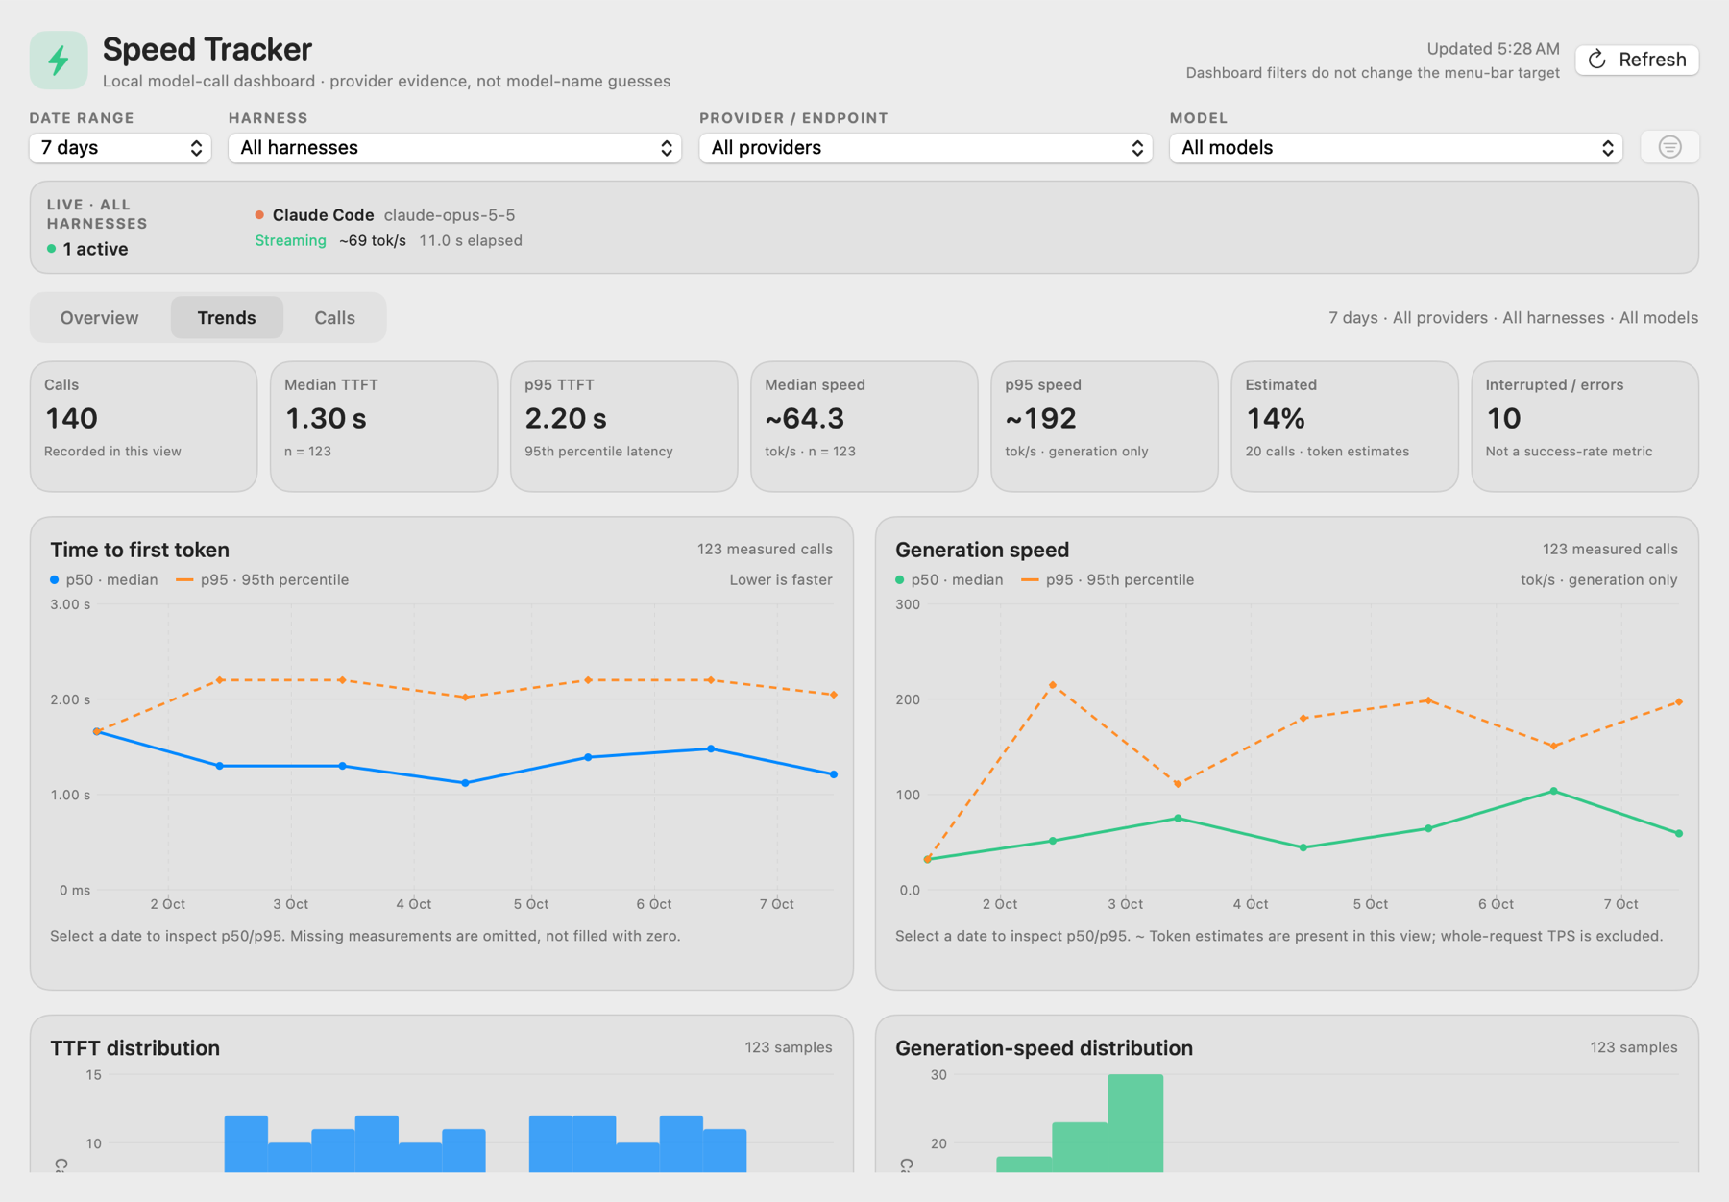Click the Interrupted / errors 10 card
This screenshot has height=1202, width=1729.
tap(1584, 427)
